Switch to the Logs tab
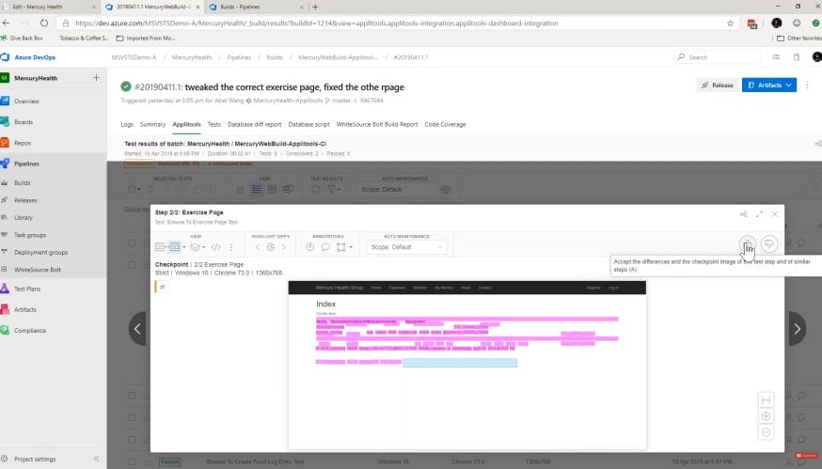Screen dimensions: 822x469 tap(127, 125)
